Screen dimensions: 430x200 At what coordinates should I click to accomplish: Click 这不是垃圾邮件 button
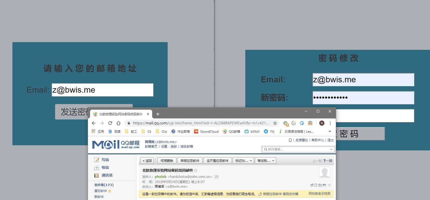[218, 161]
